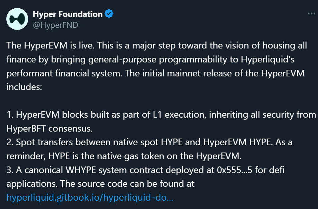Click the sentence 'The HyperEVM is live.'
Image resolution: width=318 pixels, height=209 pixels.
[50, 45]
